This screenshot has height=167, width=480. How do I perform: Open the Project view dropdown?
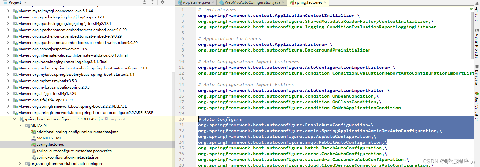pyautogui.click(x=25, y=2)
